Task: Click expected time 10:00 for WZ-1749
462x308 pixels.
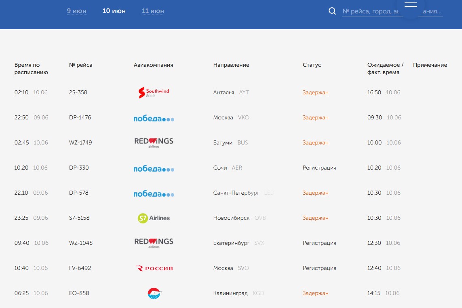Action: (x=375, y=142)
